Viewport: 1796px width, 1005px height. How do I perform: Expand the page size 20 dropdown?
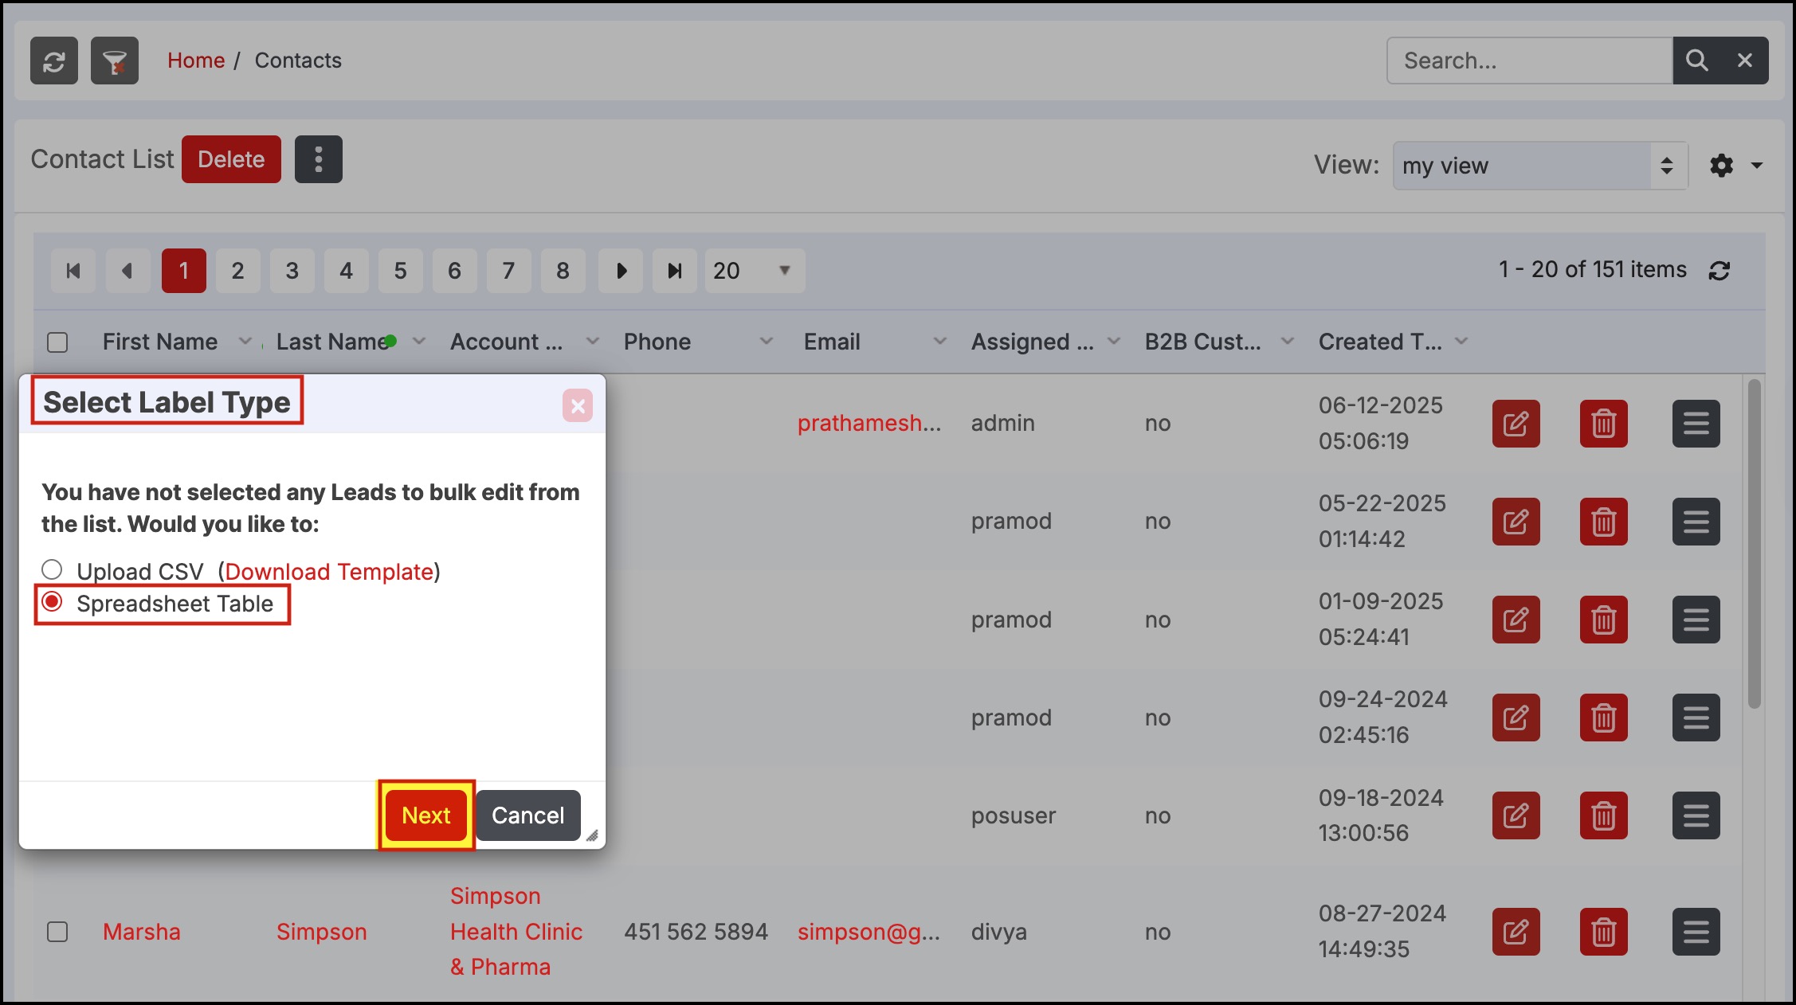(x=754, y=271)
